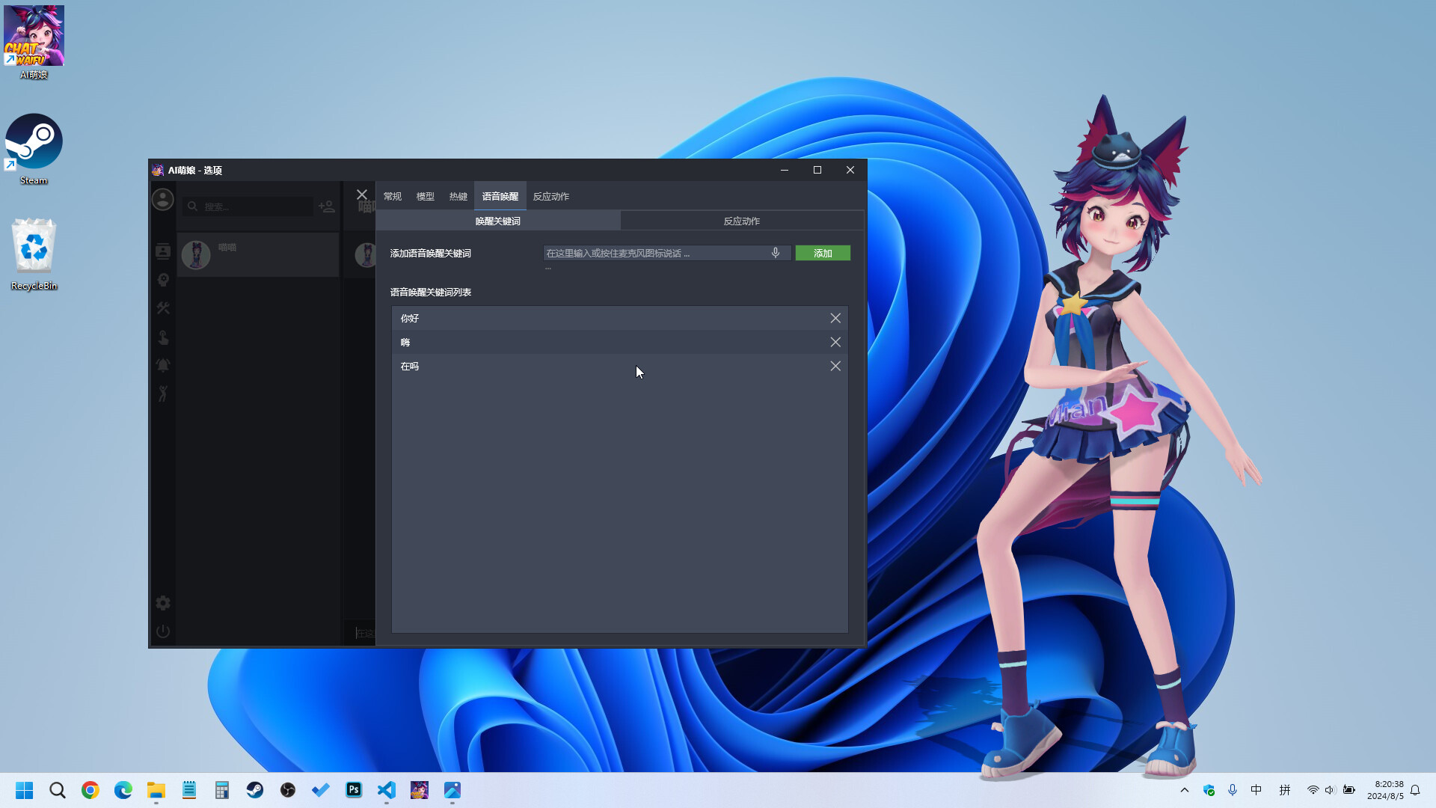
Task: Open the notification bell sidebar icon
Action: tap(162, 366)
